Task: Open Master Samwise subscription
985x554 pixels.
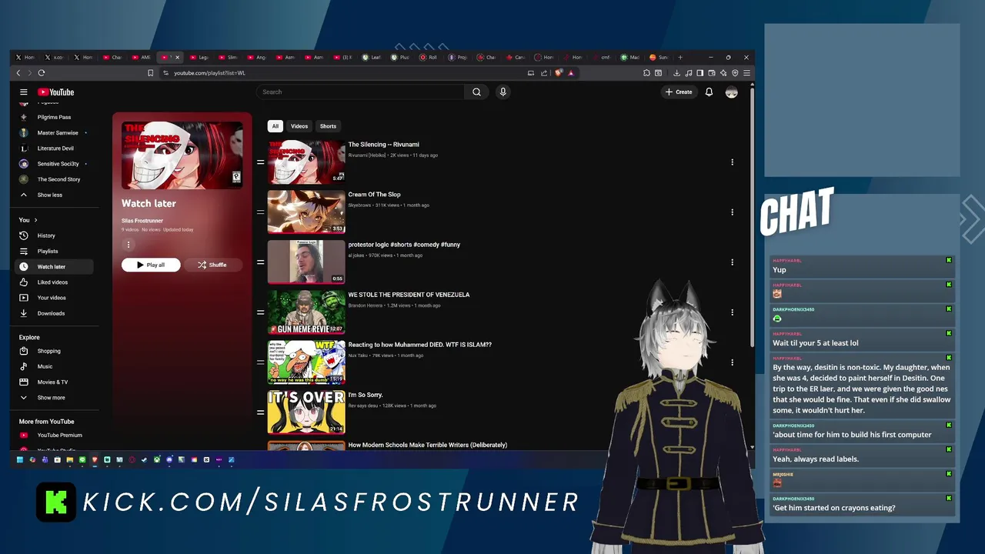Action: click(x=53, y=132)
